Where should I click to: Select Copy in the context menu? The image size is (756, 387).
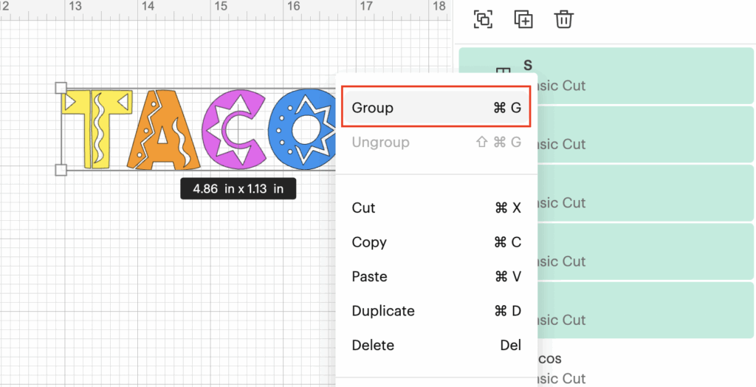(436, 242)
